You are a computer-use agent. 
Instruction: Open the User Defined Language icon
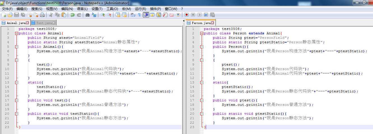pyautogui.click(x=152, y=15)
